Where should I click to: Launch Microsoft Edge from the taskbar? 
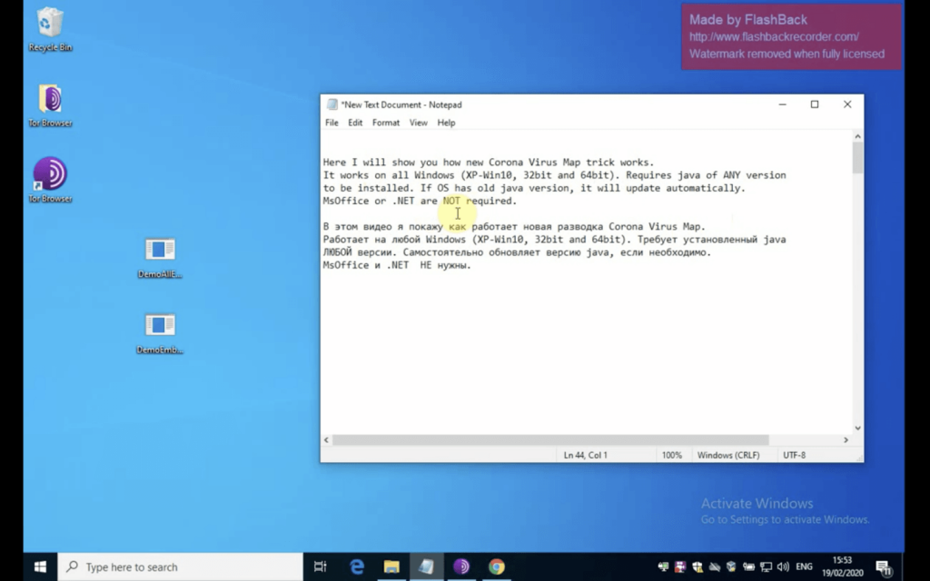357,566
